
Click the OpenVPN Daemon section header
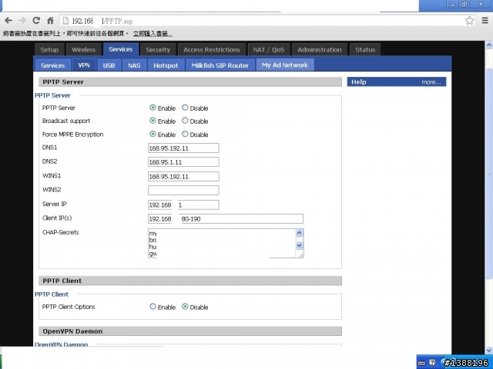(190, 331)
